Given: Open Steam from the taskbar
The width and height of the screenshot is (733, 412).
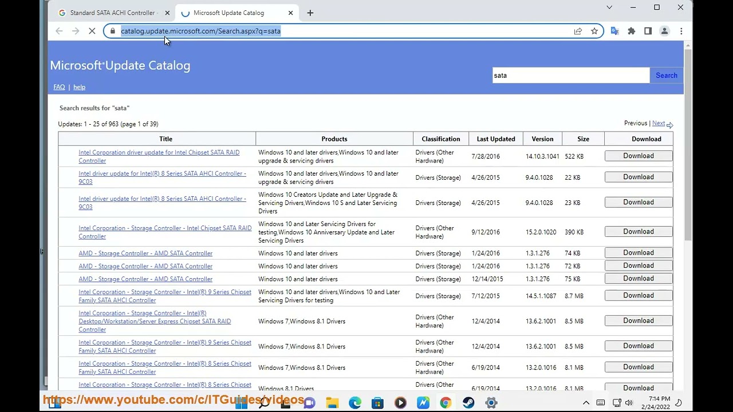Looking at the screenshot, I should coord(468,403).
